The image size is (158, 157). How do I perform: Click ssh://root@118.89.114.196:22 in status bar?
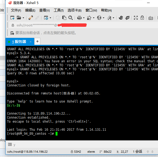click(x=28, y=152)
